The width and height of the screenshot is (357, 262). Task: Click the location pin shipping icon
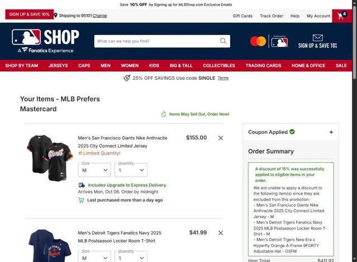(56, 16)
